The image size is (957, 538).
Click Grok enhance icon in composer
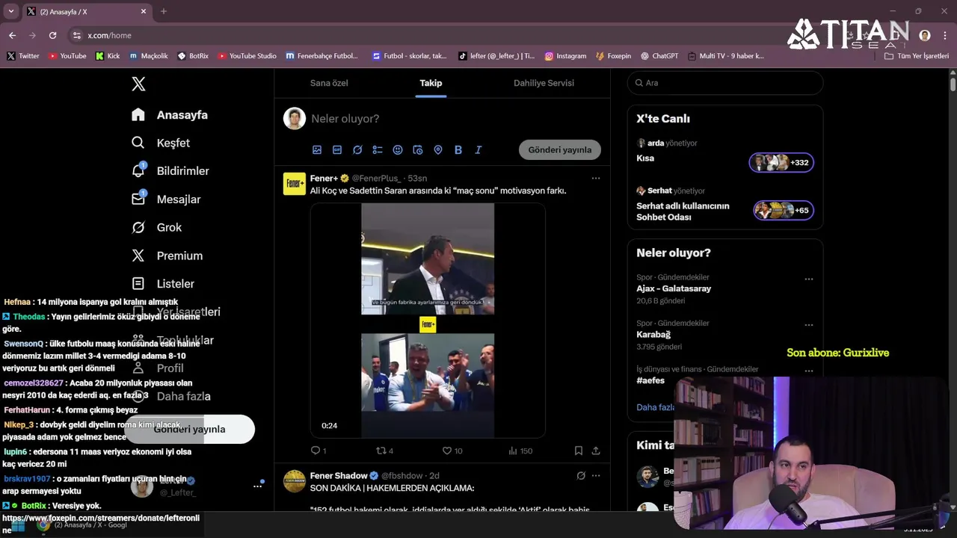tap(357, 150)
